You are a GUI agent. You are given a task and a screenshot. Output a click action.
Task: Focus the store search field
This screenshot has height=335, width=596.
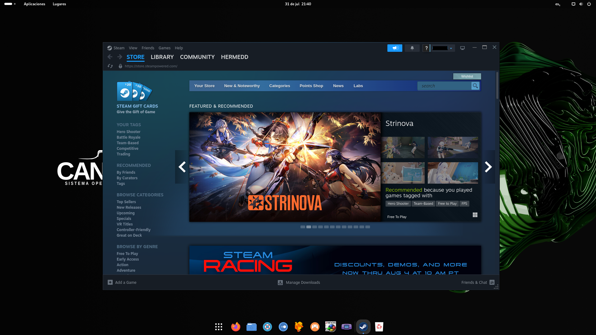[x=445, y=86]
